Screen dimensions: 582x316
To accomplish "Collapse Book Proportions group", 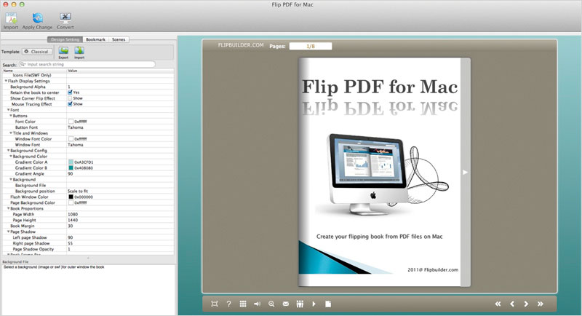I will 9,208.
